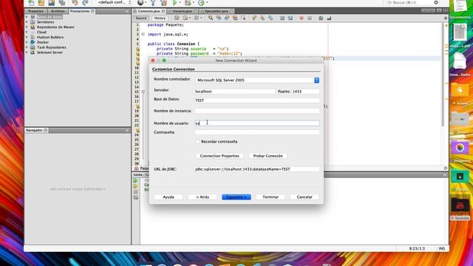Click the Base de Datos field
The height and width of the screenshot is (266, 473).
click(x=257, y=100)
